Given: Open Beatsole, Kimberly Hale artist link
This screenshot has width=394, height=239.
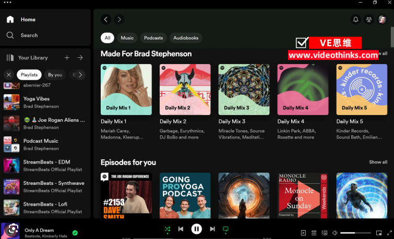Looking at the screenshot, I should [46, 236].
